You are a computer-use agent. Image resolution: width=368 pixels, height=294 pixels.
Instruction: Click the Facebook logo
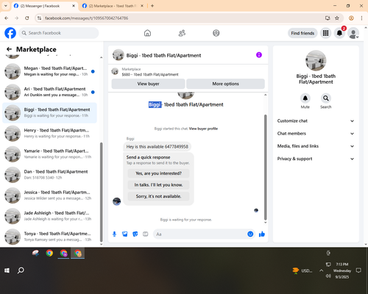pyautogui.click(x=10, y=33)
